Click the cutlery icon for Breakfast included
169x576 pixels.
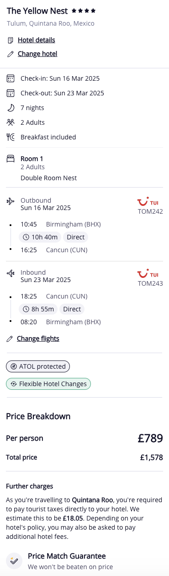11,137
